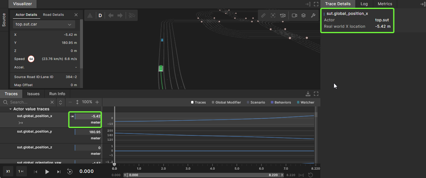The width and height of the screenshot is (426, 178).
Task: Download traces using the download icon
Action: [x=308, y=94]
